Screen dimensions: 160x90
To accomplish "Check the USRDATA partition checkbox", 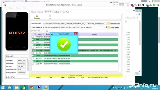I will pyautogui.click(x=33, y=64).
